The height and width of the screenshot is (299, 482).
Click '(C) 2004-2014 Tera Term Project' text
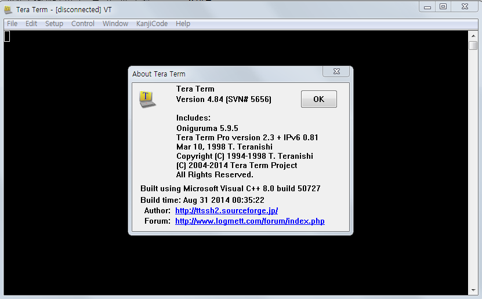pyautogui.click(x=237, y=166)
